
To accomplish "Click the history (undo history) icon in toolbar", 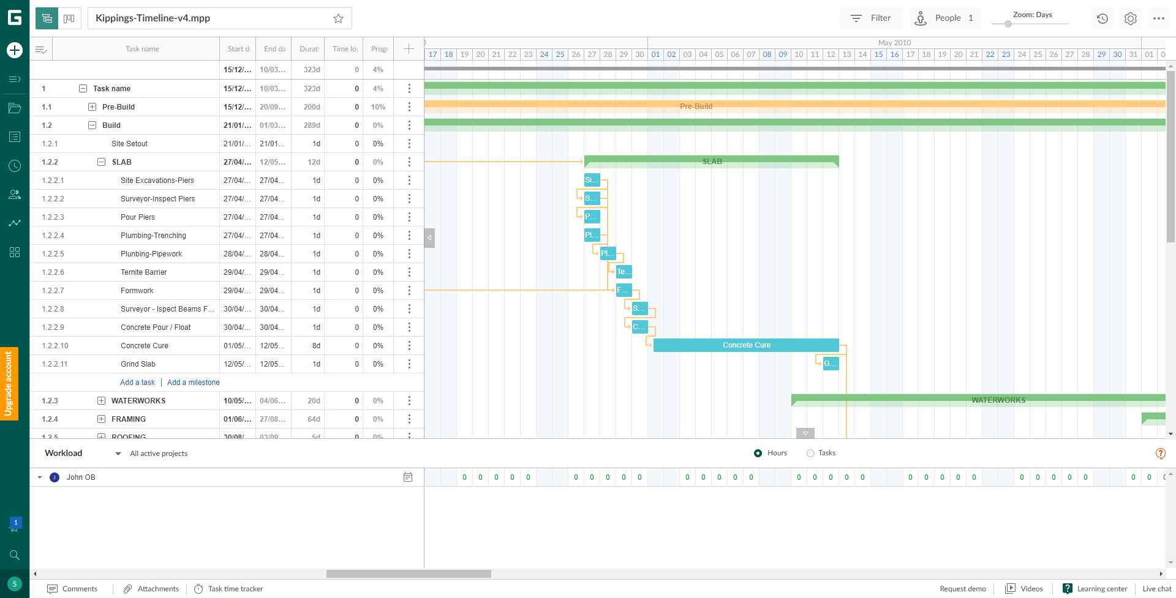I will coord(1102,18).
